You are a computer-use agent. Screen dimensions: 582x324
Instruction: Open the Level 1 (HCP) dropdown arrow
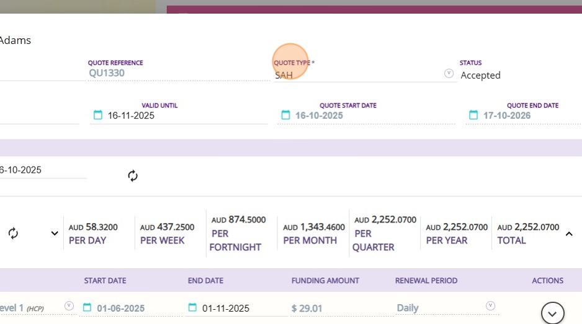point(69,305)
